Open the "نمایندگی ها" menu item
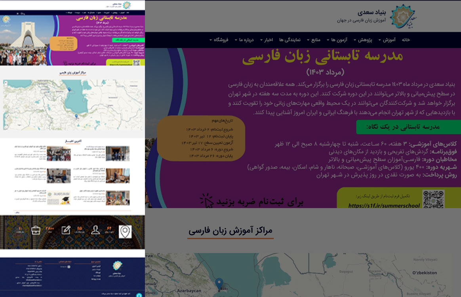The image size is (461, 297). [x=290, y=40]
